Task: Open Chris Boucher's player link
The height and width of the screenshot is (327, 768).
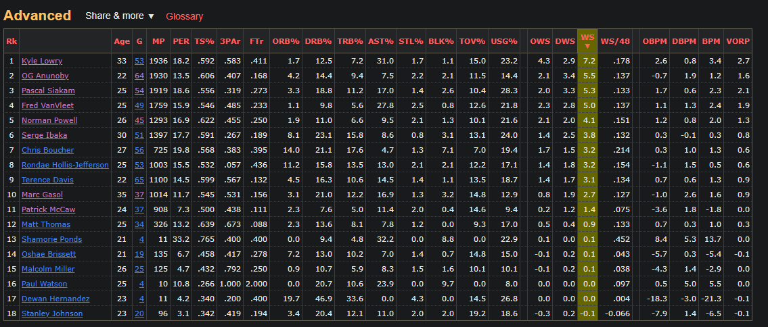Action: click(x=49, y=150)
